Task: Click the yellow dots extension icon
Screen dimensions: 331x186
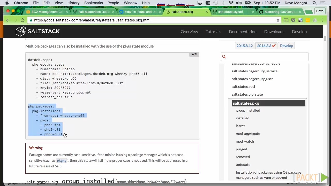Action: coord(307,20)
